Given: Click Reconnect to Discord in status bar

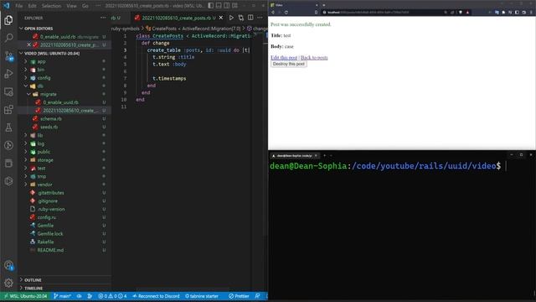Looking at the screenshot, I should (156, 296).
